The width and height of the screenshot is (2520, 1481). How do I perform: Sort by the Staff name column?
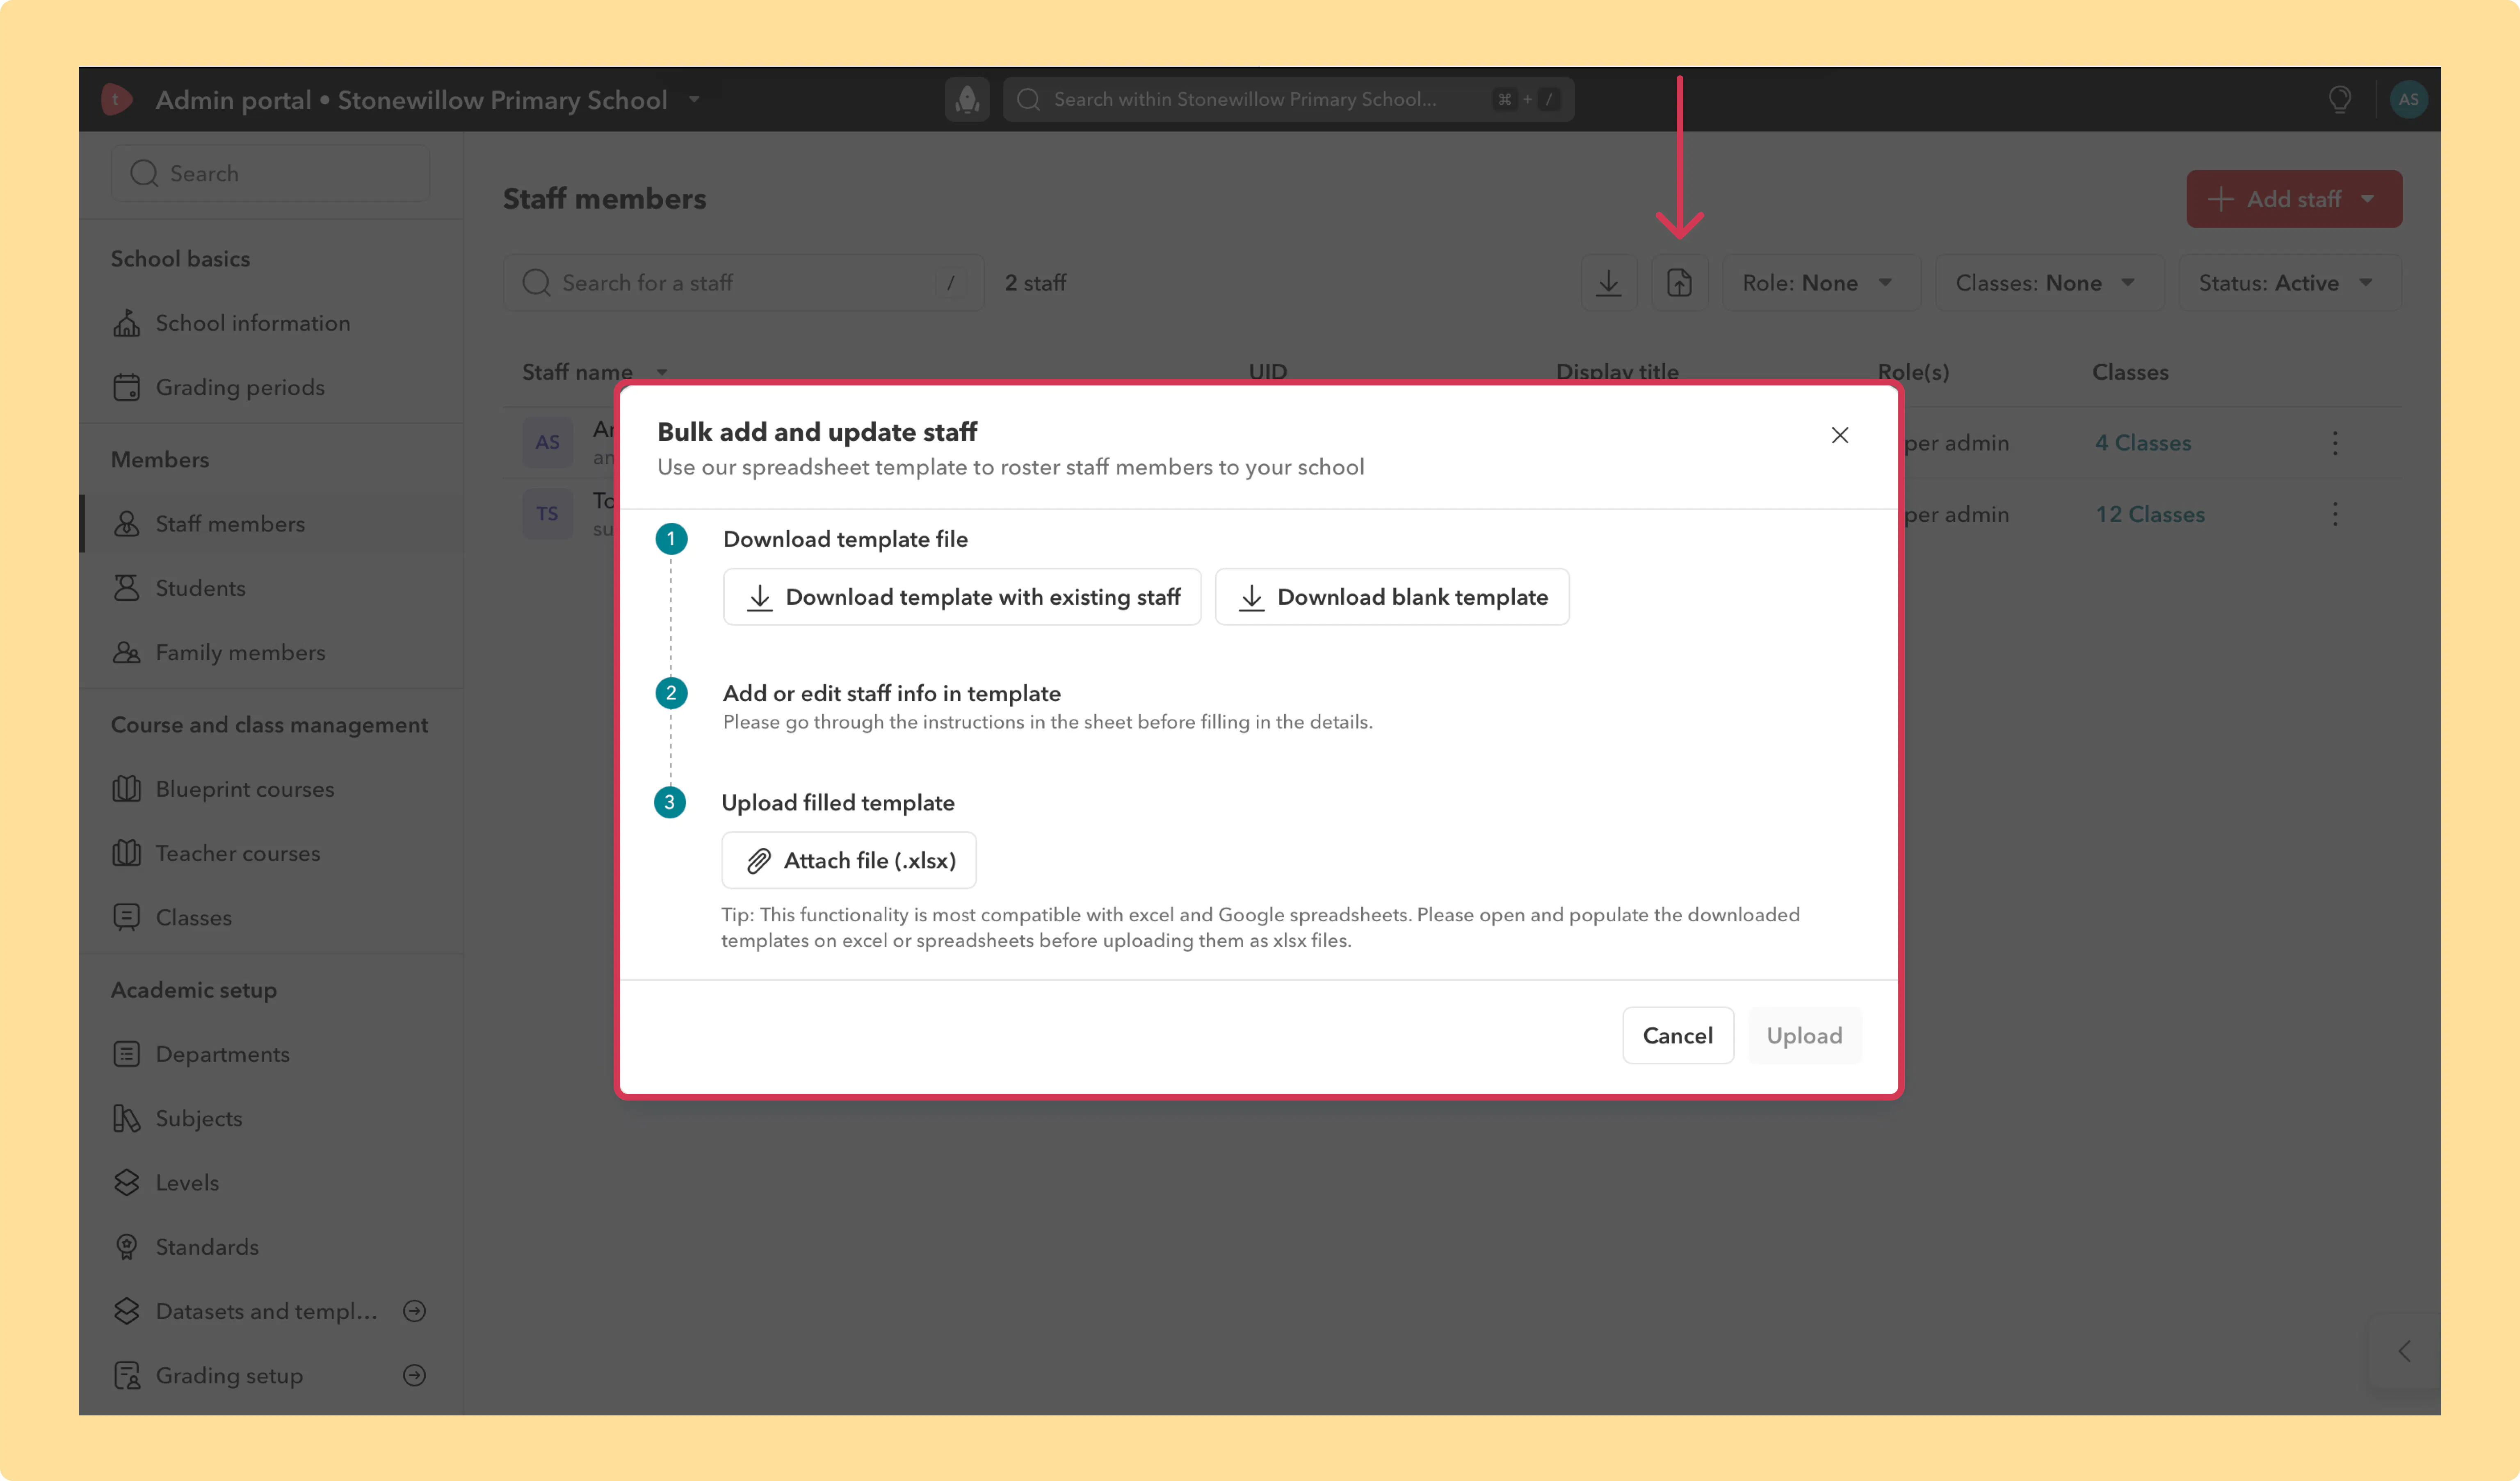(x=595, y=372)
